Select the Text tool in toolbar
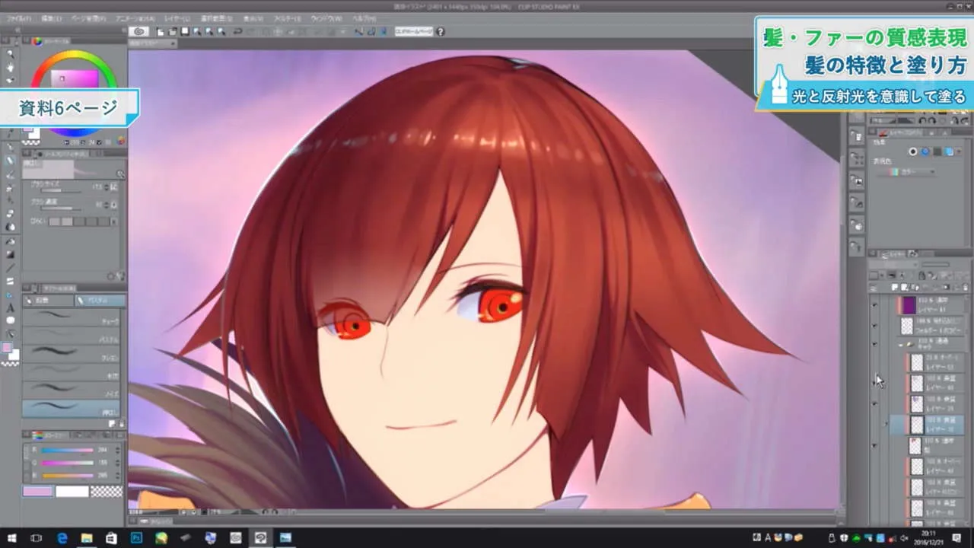 tap(10, 308)
